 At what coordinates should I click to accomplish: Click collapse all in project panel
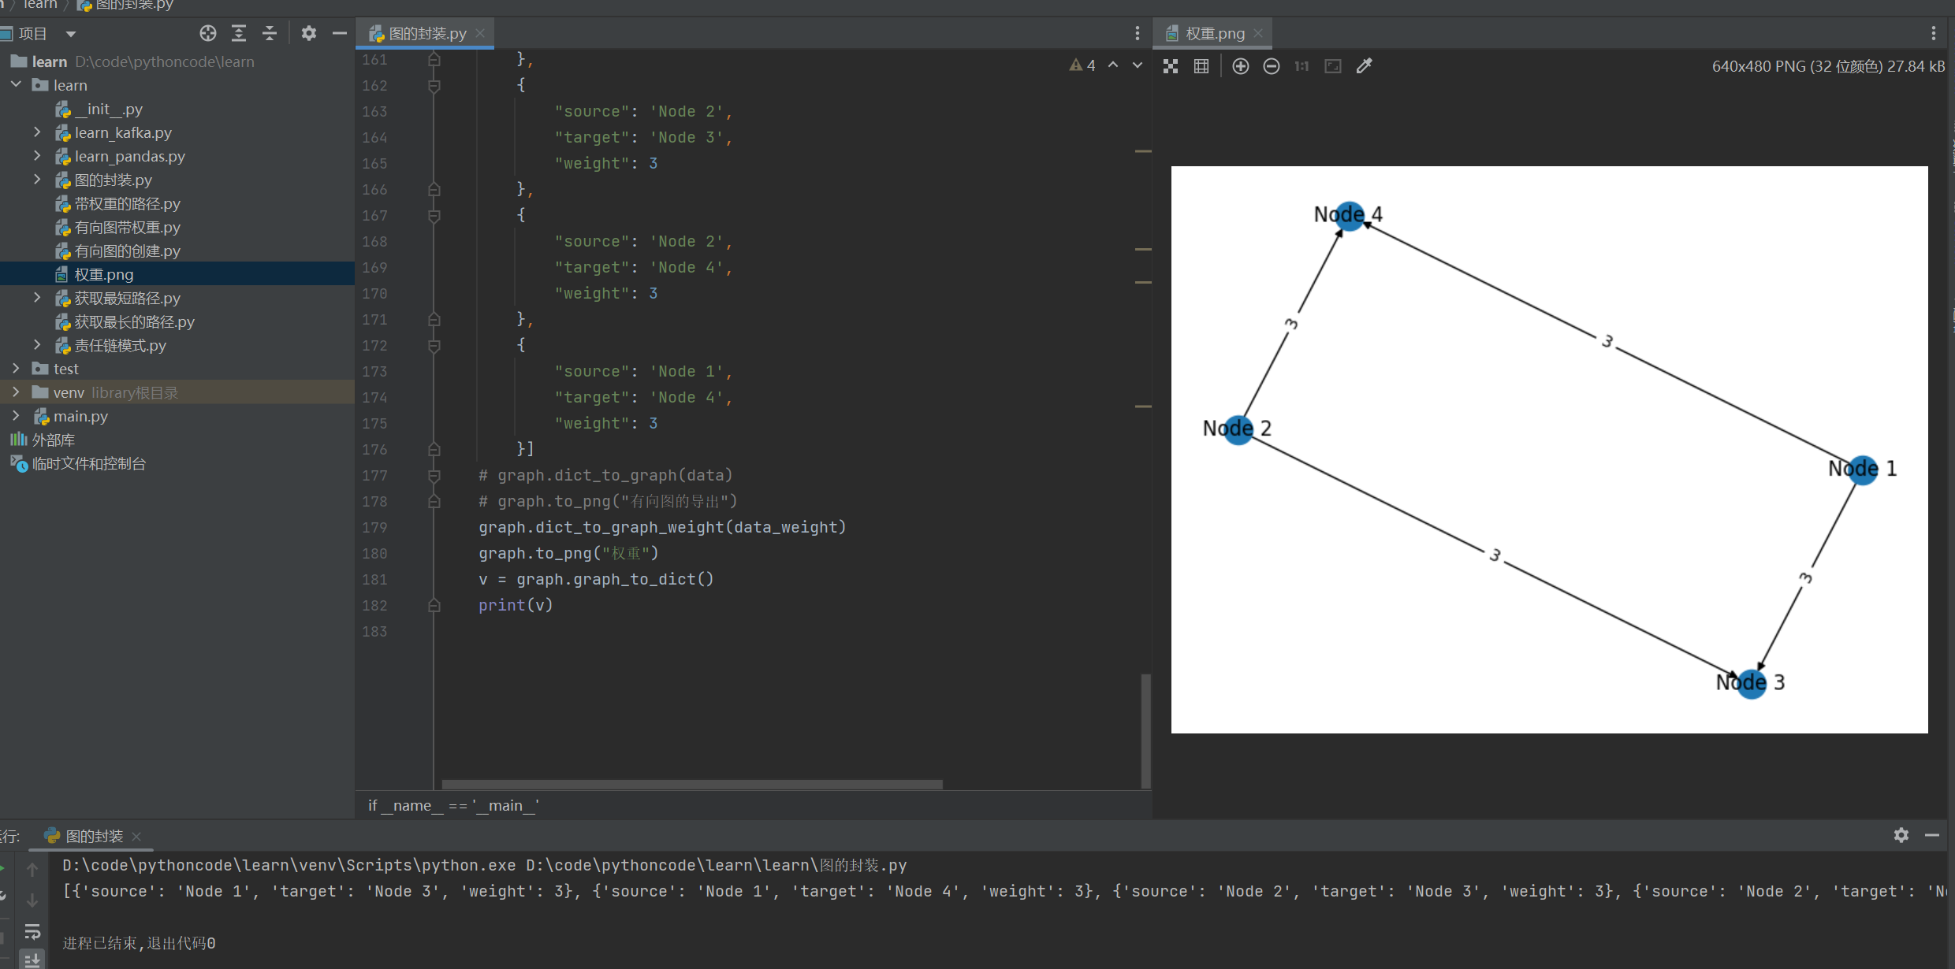pyautogui.click(x=269, y=33)
